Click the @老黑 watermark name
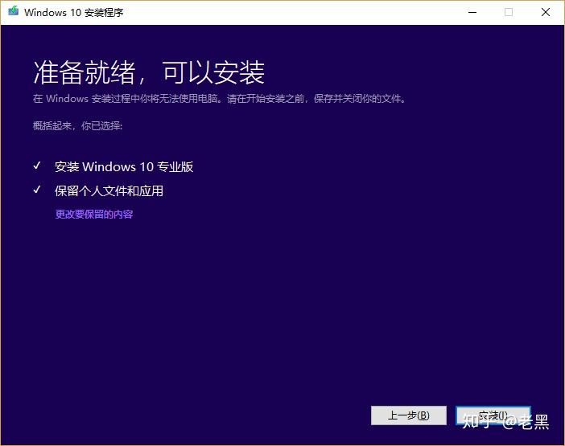The image size is (565, 446). [526, 422]
